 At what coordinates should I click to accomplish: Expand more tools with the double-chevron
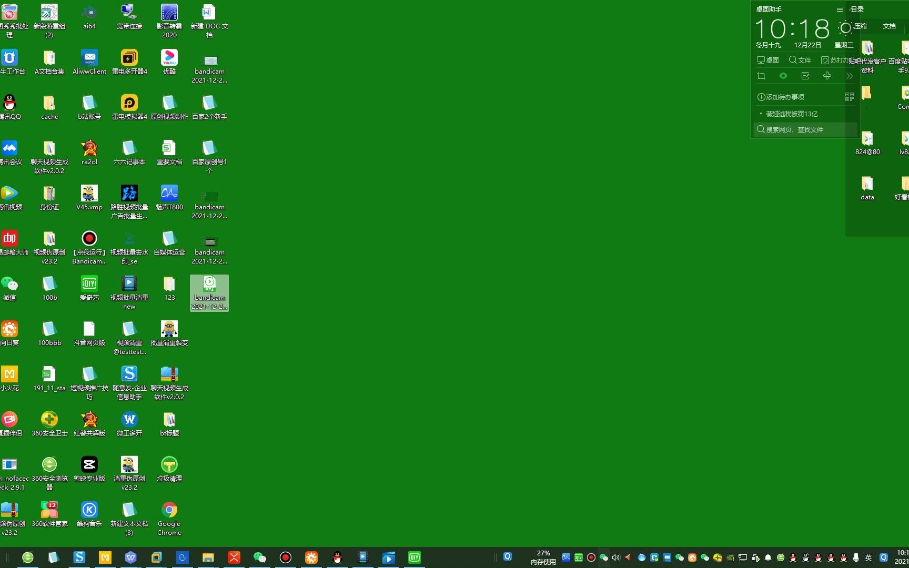pyautogui.click(x=849, y=76)
